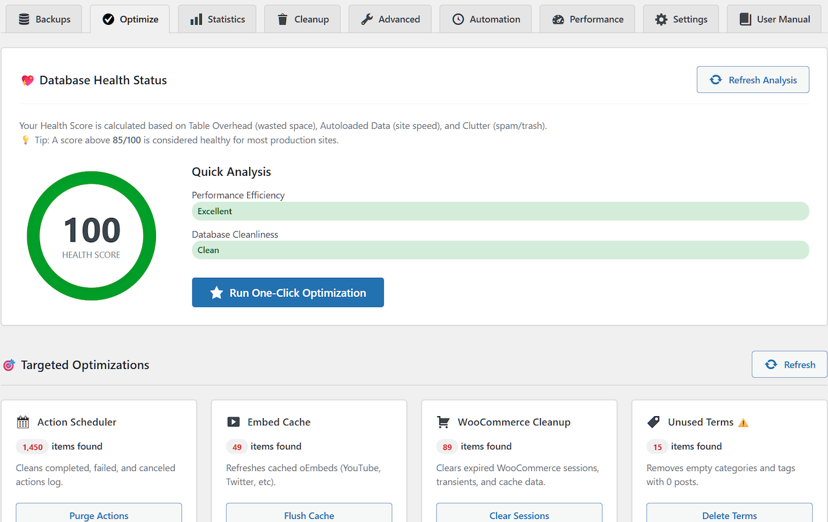Viewport: 828px width, 522px height.
Task: Click the Unused Terms tag icon
Action: tap(653, 421)
